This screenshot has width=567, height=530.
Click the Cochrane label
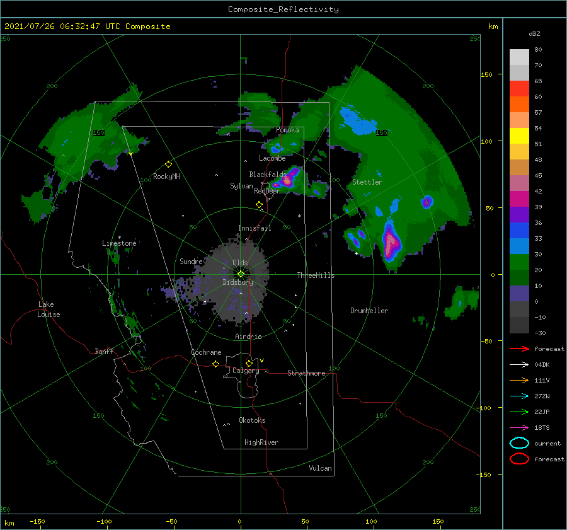(206, 352)
